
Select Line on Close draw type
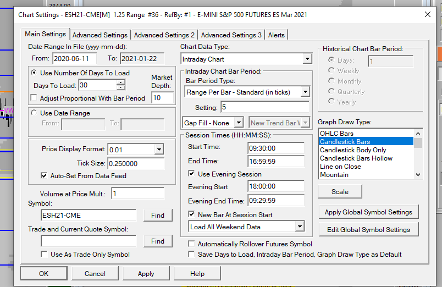tap(366, 167)
